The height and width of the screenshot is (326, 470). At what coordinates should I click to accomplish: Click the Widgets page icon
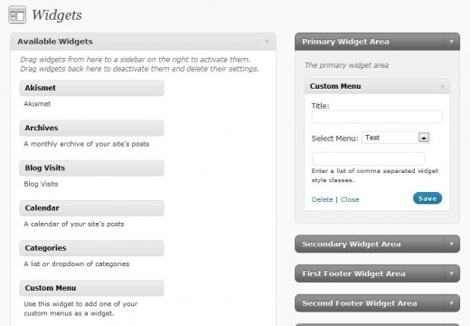(x=17, y=14)
